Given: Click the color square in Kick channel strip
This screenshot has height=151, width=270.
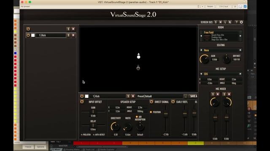Looking at the screenshot, I should pyautogui.click(x=86, y=96).
